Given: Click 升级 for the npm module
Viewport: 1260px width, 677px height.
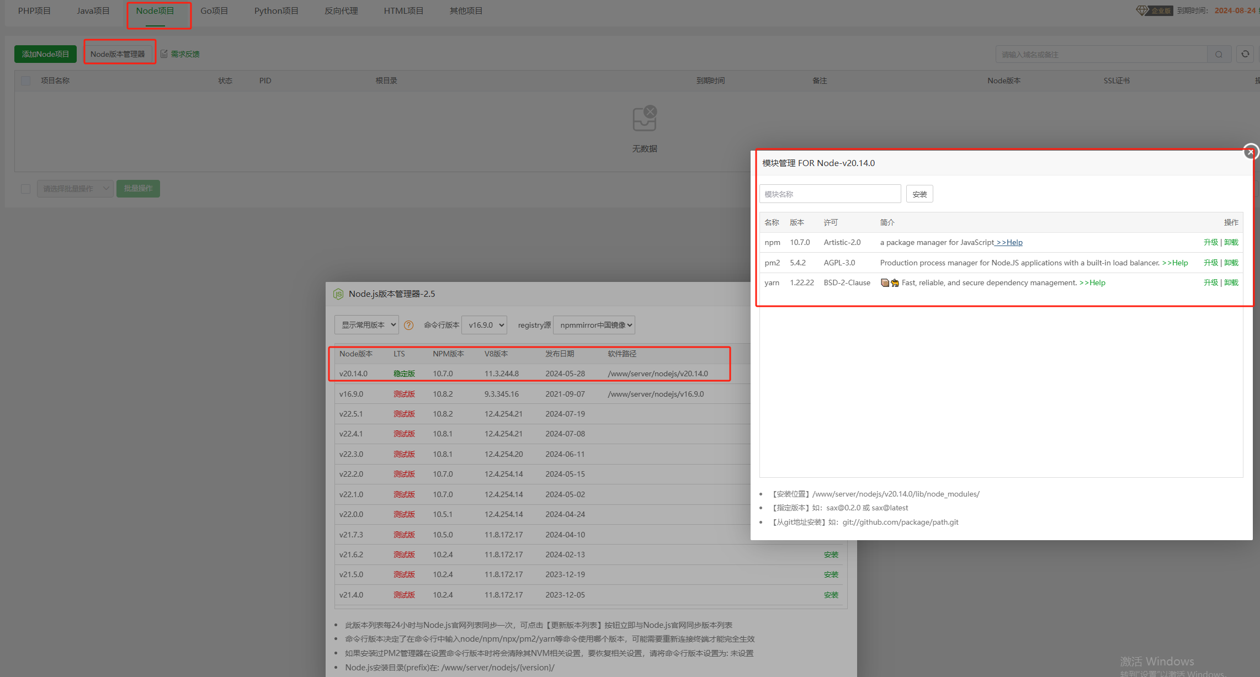Looking at the screenshot, I should click(x=1211, y=242).
